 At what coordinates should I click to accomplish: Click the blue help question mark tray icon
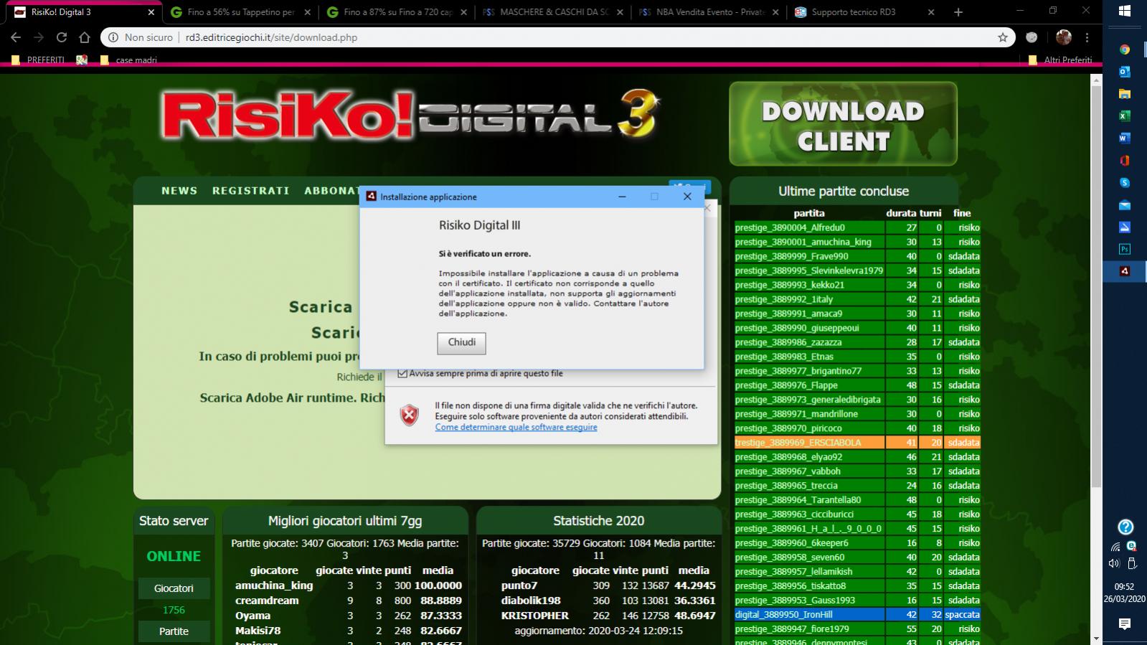pos(1125,527)
